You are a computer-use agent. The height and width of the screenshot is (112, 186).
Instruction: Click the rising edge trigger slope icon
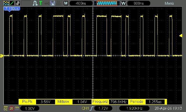(92, 108)
